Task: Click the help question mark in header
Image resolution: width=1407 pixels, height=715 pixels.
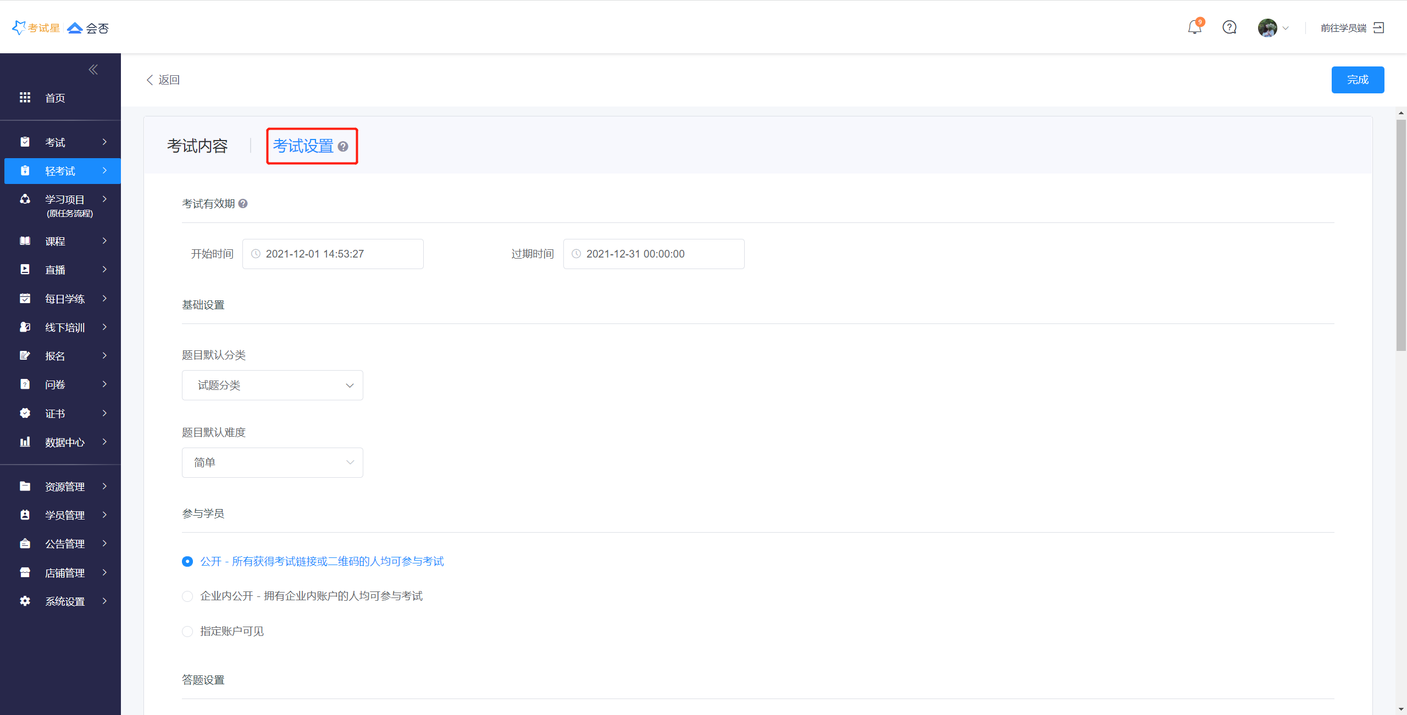Action: point(1229,27)
